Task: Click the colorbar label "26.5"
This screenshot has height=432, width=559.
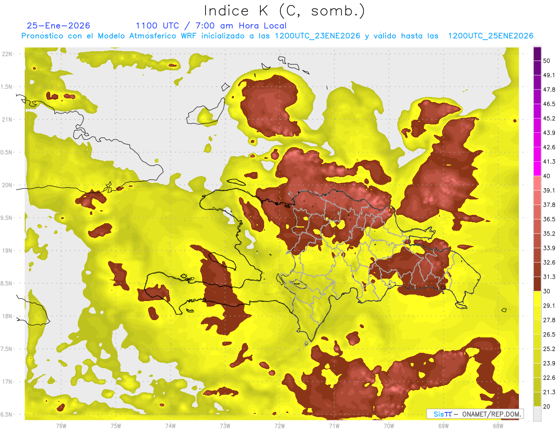Action: pyautogui.click(x=549, y=335)
